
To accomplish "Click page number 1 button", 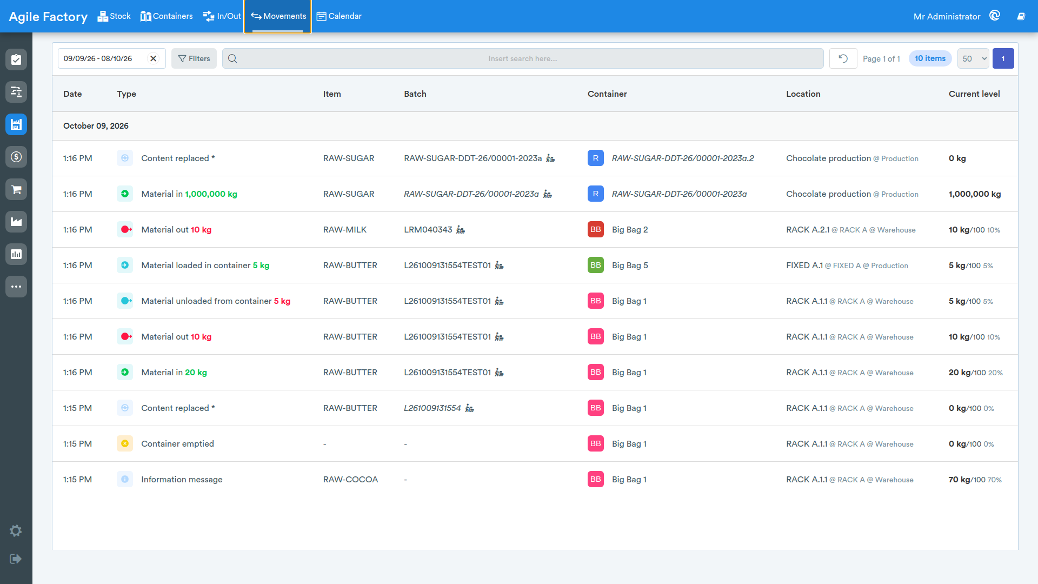I will pos(1003,58).
